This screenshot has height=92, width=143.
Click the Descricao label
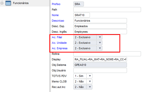(x=58, y=21)
